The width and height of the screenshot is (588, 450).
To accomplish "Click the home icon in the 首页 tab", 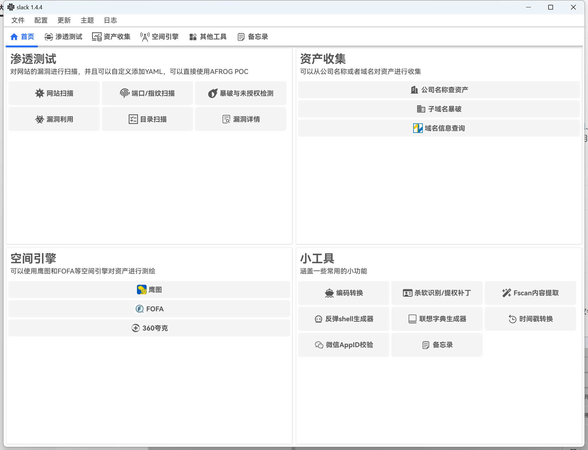I will (x=14, y=37).
